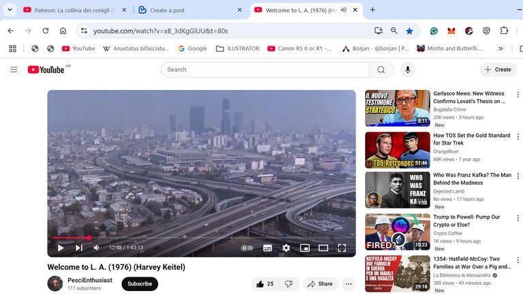Open options for Trump to Powell video
This screenshot has width=523, height=295.
(x=518, y=218)
